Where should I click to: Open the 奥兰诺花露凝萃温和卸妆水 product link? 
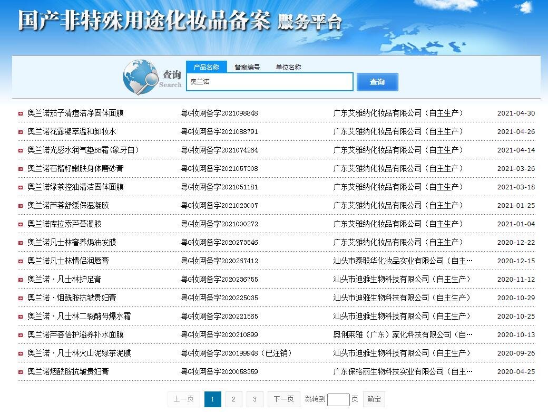click(72, 131)
